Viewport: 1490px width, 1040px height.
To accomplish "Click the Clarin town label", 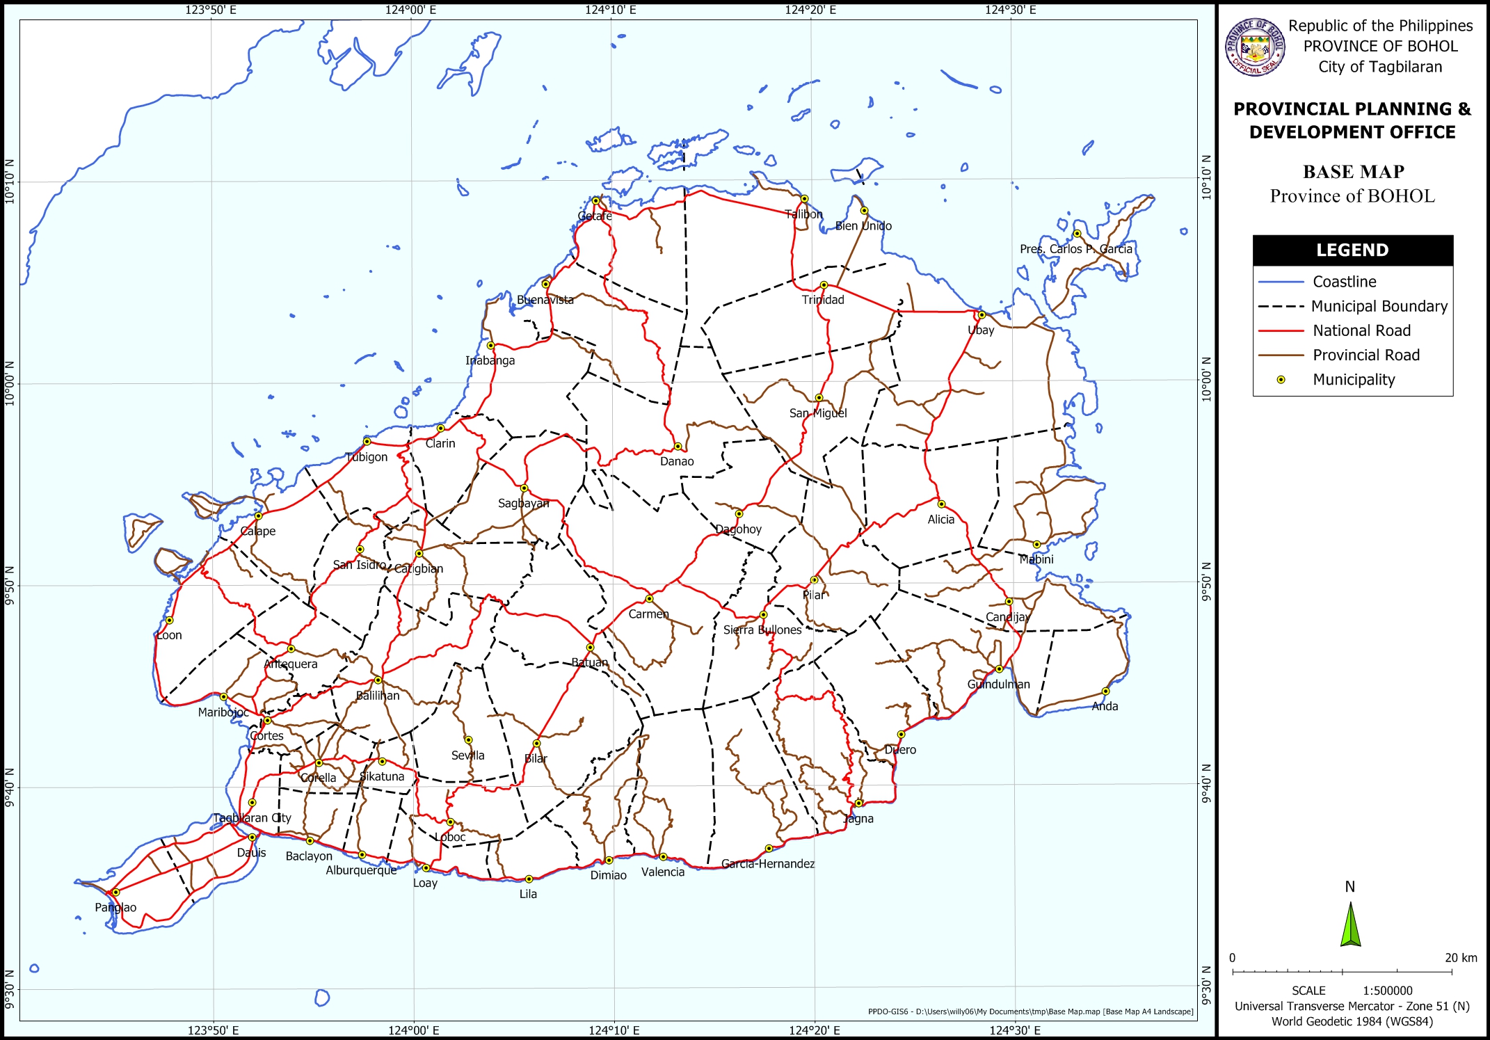I will 440,444.
